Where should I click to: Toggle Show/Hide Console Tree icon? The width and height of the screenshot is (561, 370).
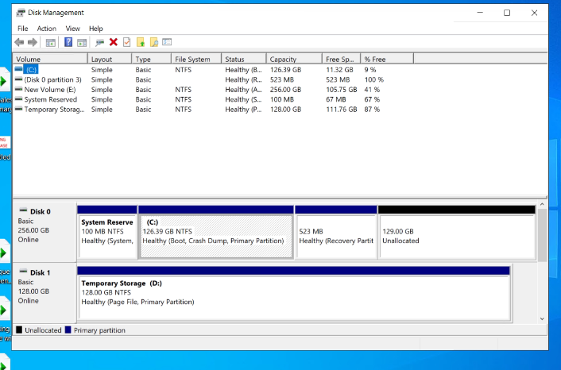pyautogui.click(x=50, y=43)
